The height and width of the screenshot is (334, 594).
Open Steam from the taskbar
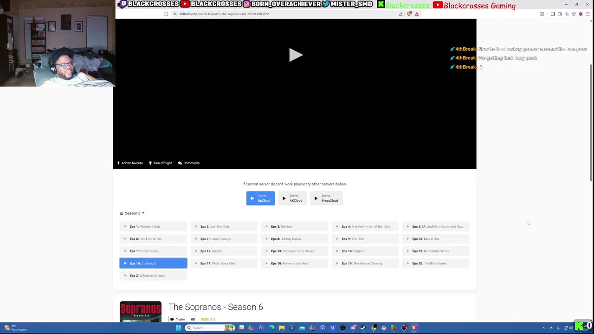point(363,328)
